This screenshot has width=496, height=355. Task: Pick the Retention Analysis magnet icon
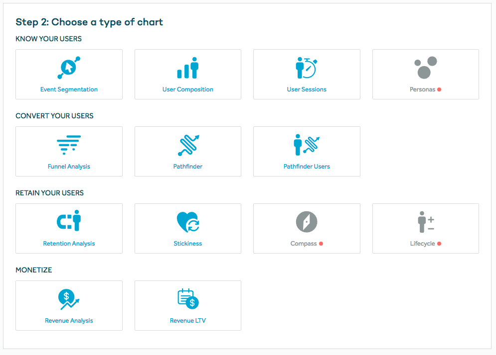69,221
